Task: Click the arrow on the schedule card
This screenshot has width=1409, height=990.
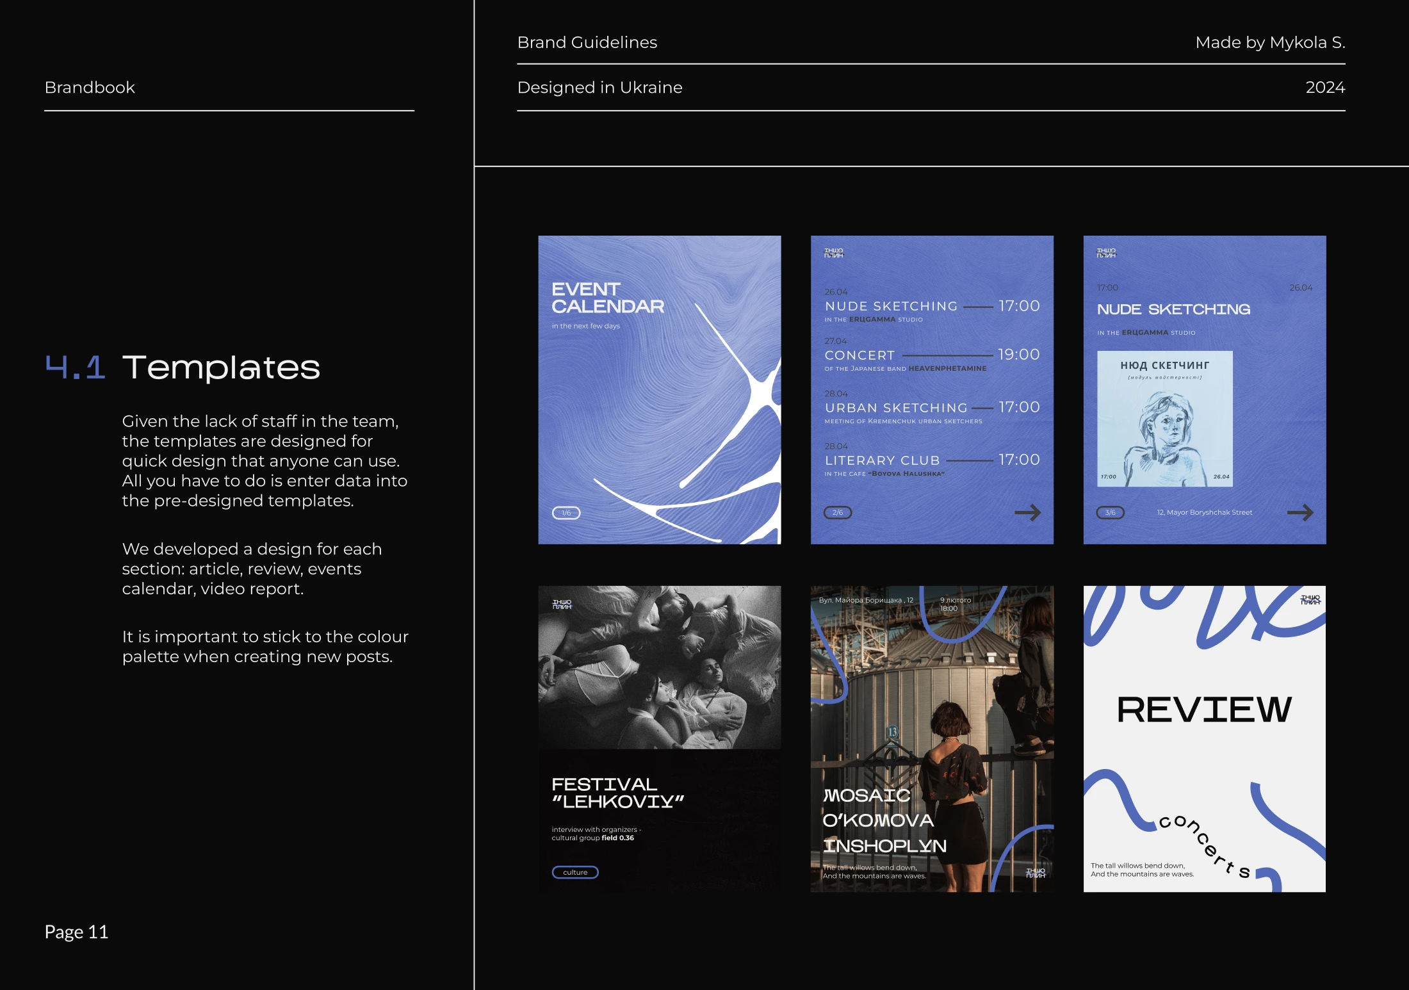Action: click(1027, 512)
